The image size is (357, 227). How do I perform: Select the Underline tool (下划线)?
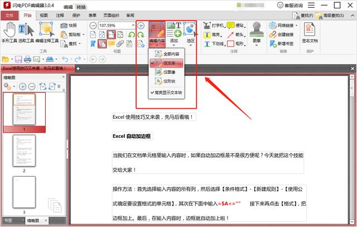click(x=214, y=44)
